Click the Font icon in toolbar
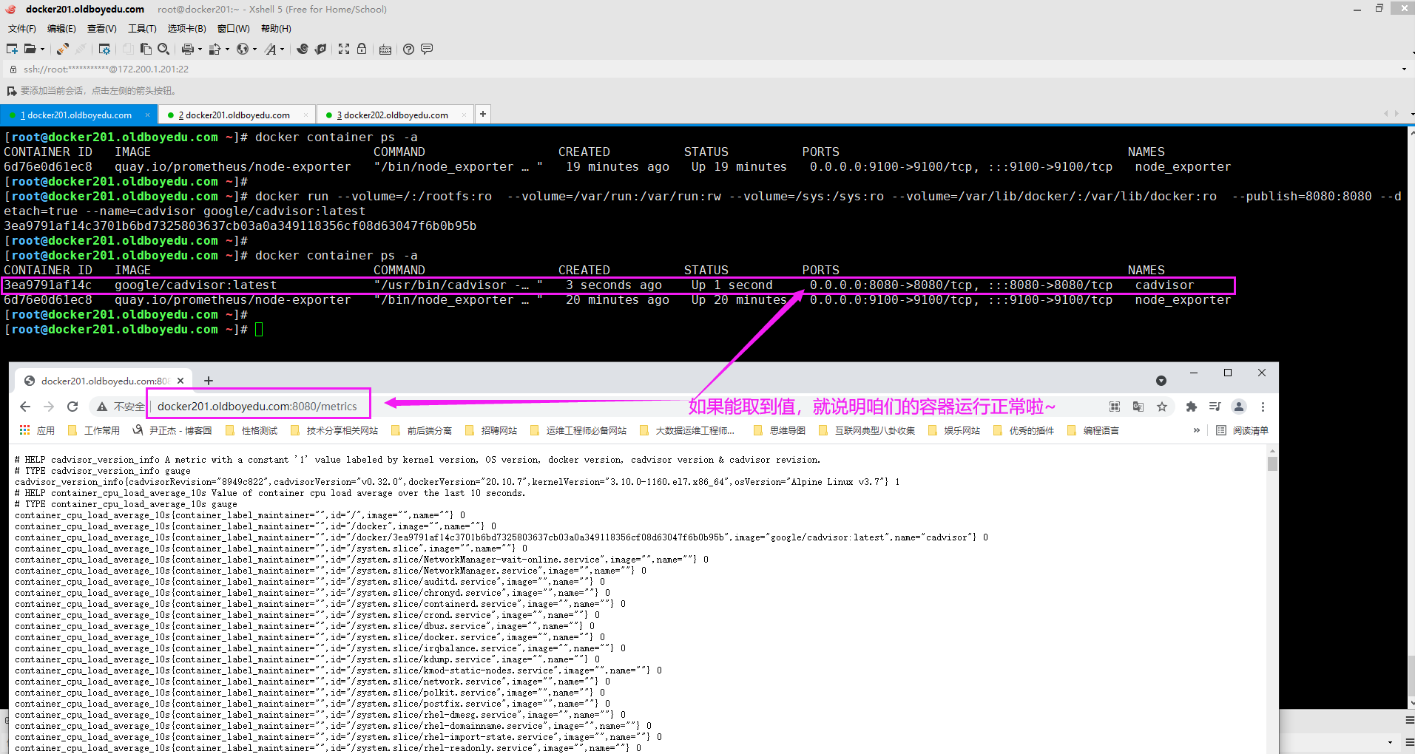The width and height of the screenshot is (1415, 754). coord(271,49)
